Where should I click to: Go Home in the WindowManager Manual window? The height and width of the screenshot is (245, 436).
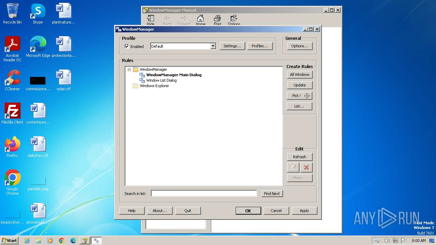201,20
